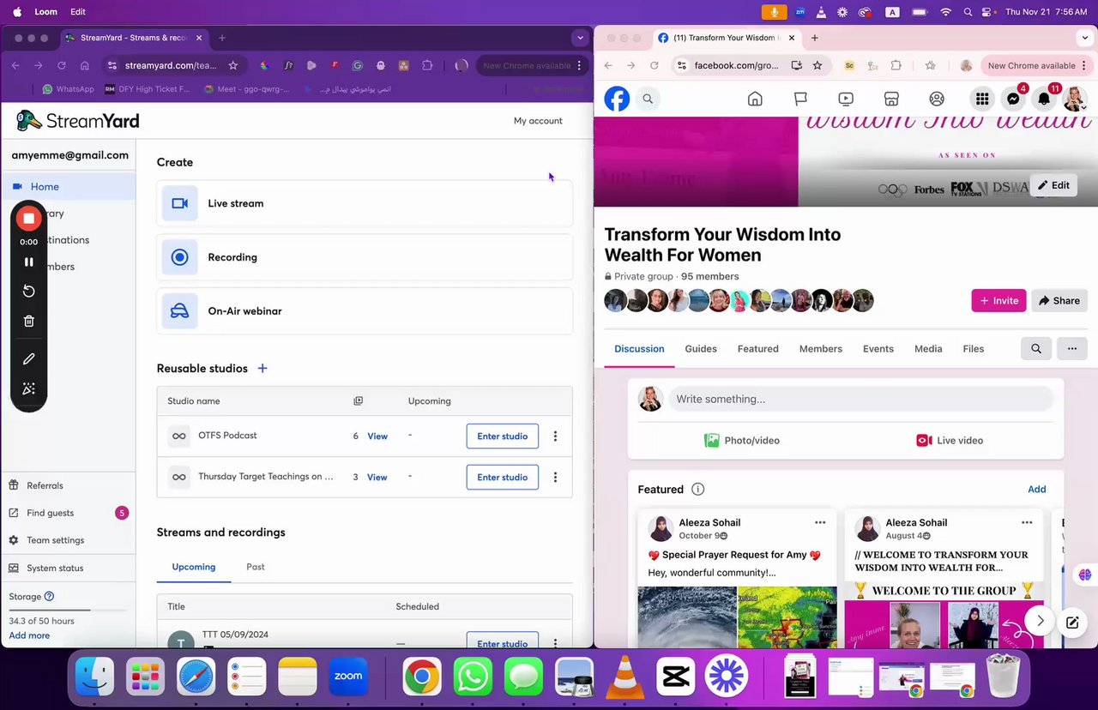
Task: Open Facebook Video icon
Action: click(x=846, y=99)
